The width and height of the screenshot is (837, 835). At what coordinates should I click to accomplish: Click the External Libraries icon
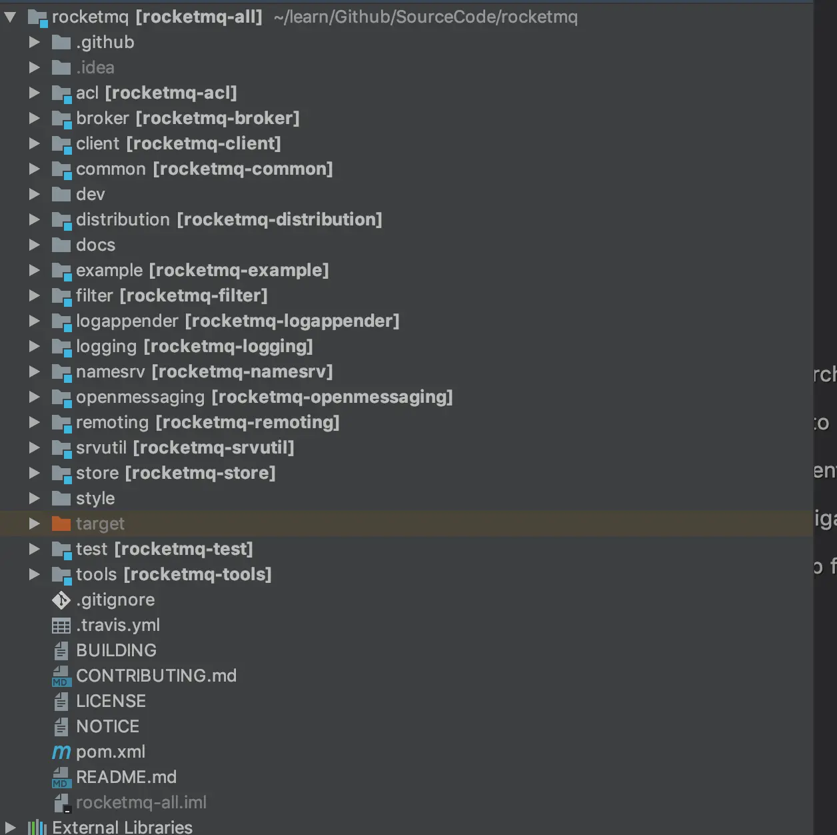pos(37,828)
